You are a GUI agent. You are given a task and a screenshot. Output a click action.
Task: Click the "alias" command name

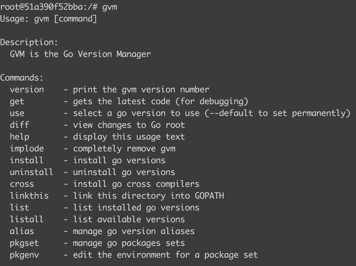pos(22,231)
